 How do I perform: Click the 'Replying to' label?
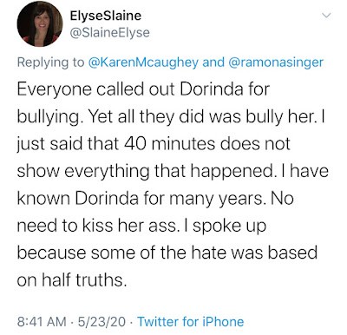(50, 62)
